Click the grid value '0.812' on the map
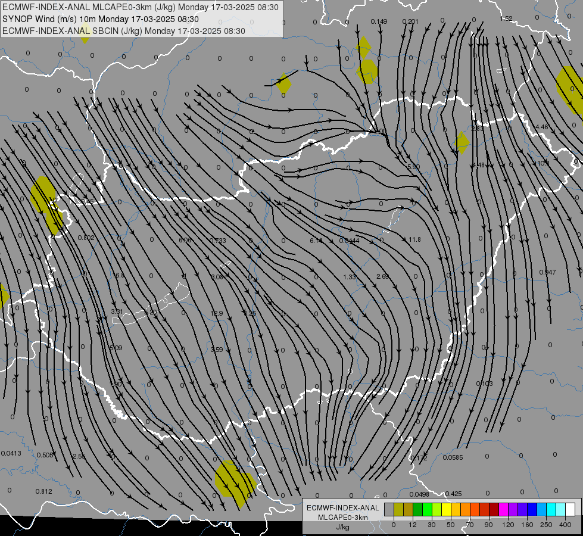The height and width of the screenshot is (536, 583). click(x=44, y=492)
